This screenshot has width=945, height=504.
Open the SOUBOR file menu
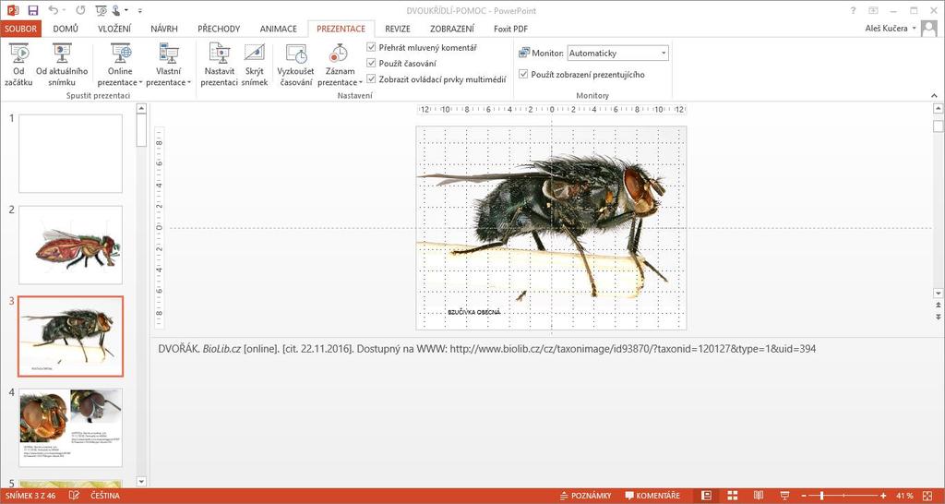pos(21,29)
